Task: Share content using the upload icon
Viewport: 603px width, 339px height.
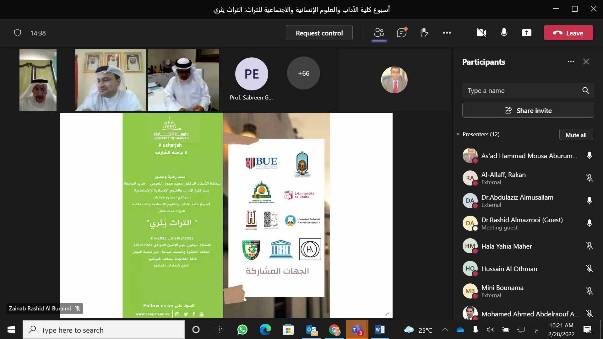Action: click(526, 33)
